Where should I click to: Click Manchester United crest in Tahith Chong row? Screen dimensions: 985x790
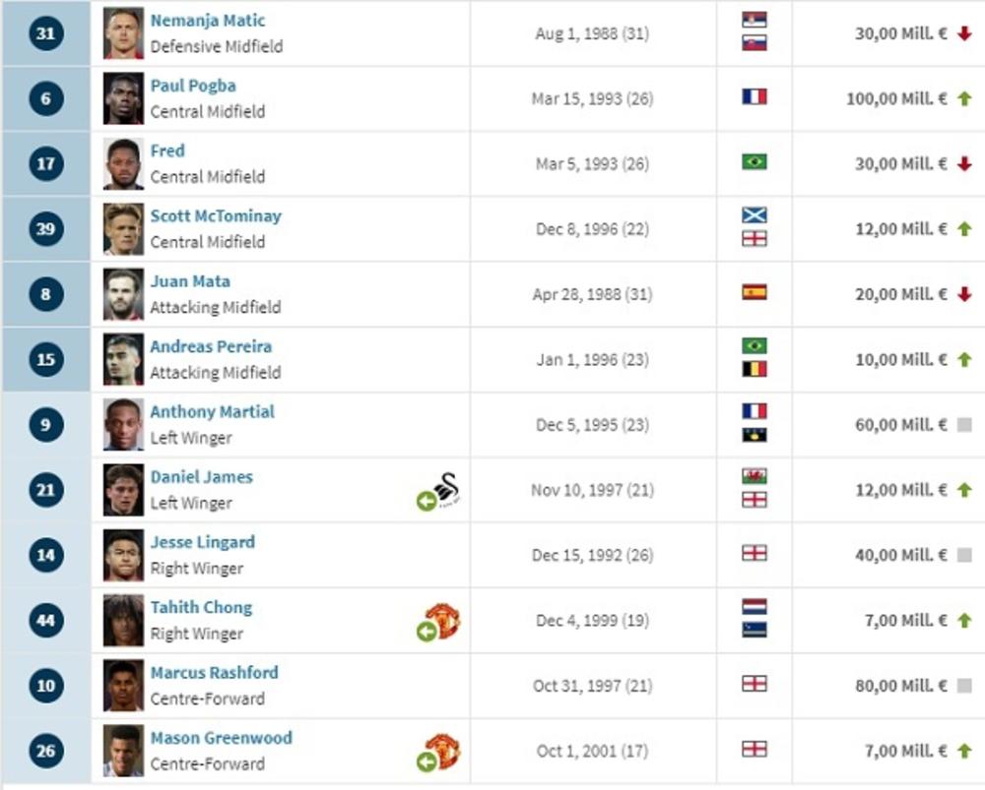pyautogui.click(x=442, y=620)
